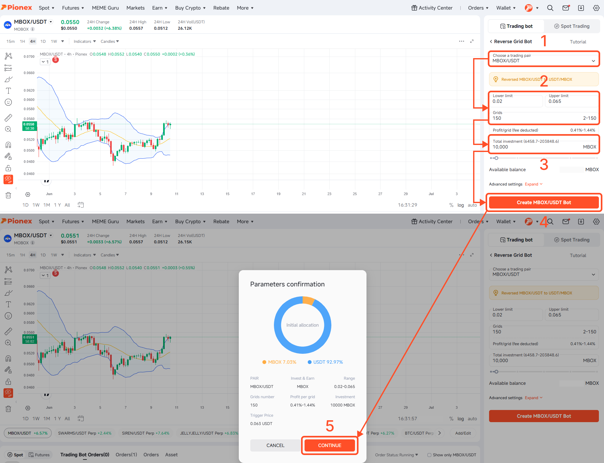Click the highlighted Create MBOX/USDT Bot button
This screenshot has height=463, width=604.
tap(544, 202)
